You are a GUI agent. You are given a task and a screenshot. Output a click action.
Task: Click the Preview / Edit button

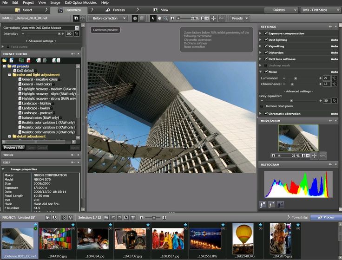(13, 148)
